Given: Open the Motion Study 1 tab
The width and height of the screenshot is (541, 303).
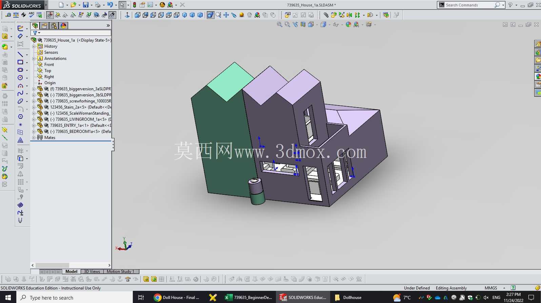Looking at the screenshot, I should 120,272.
